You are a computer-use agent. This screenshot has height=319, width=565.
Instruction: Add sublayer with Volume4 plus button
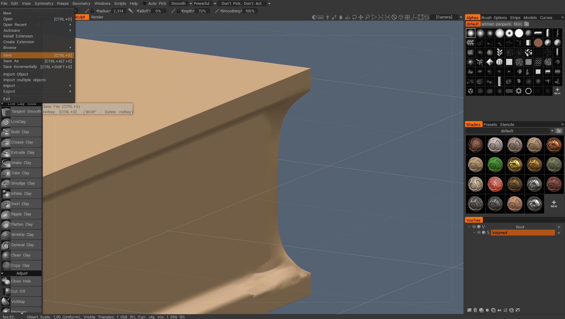(x=559, y=233)
